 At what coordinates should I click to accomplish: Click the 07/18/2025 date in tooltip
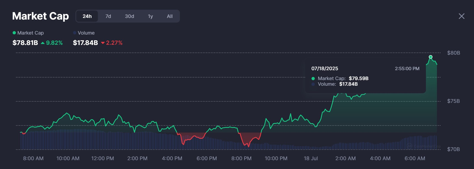click(325, 69)
